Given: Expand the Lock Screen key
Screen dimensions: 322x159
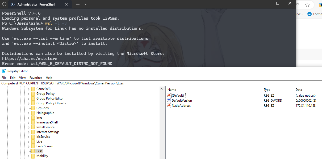Looking at the screenshot, I should click(29, 146).
